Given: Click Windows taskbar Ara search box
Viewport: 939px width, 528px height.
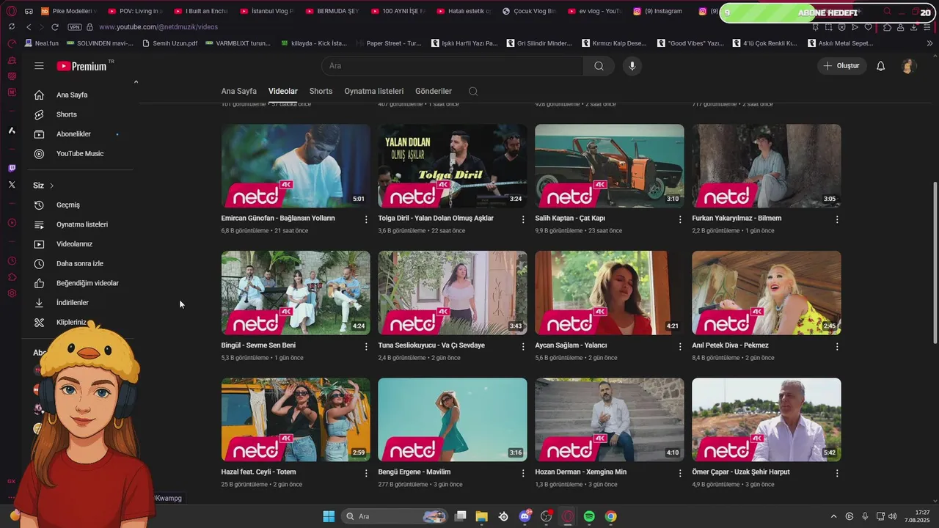Looking at the screenshot, I should [x=395, y=516].
